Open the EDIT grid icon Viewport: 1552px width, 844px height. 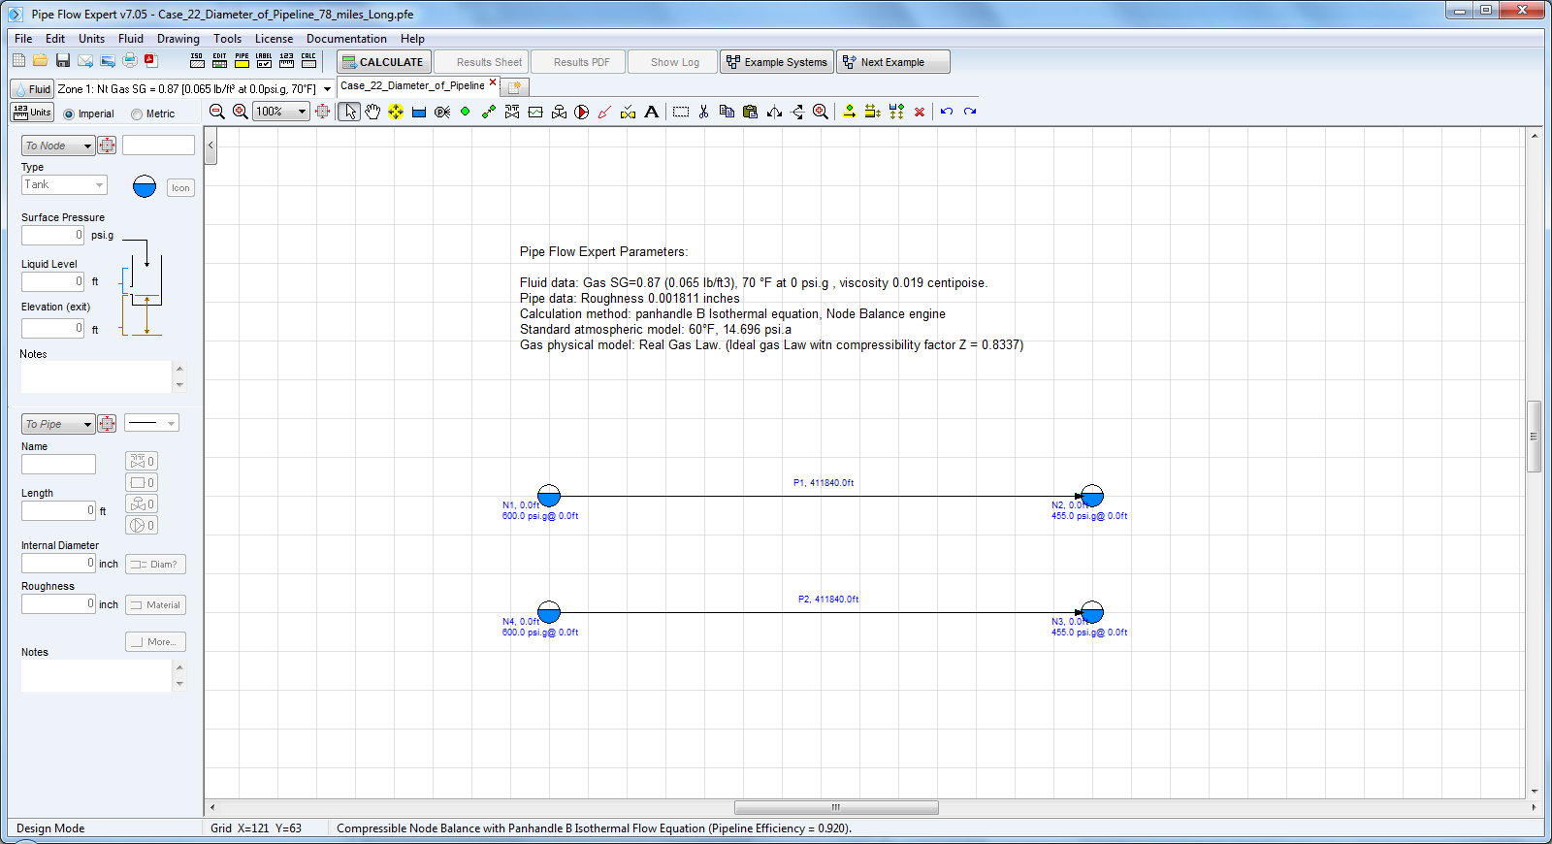[x=219, y=61]
